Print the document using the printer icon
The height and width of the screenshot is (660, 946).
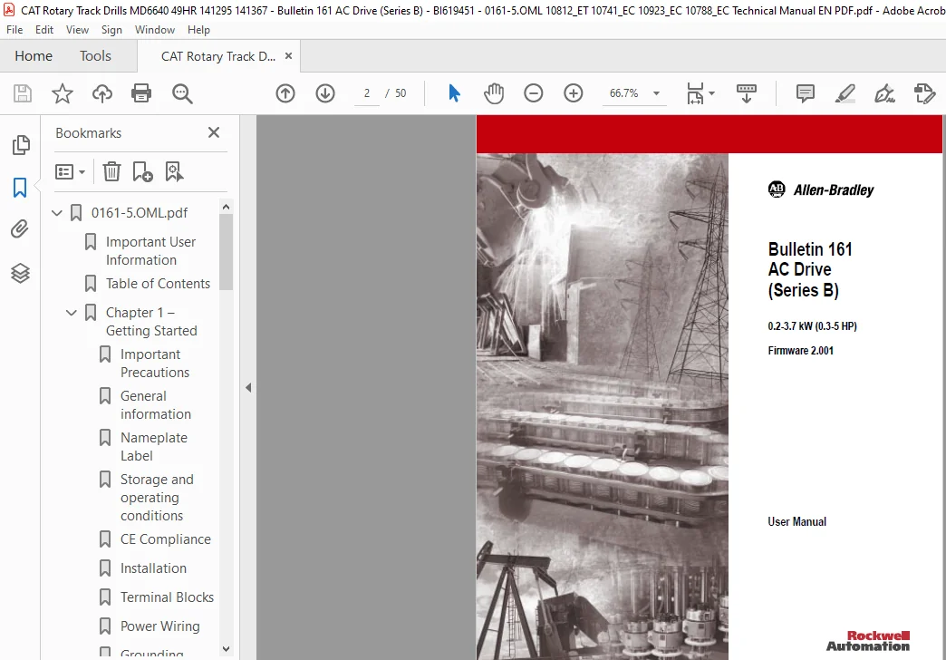(x=141, y=93)
